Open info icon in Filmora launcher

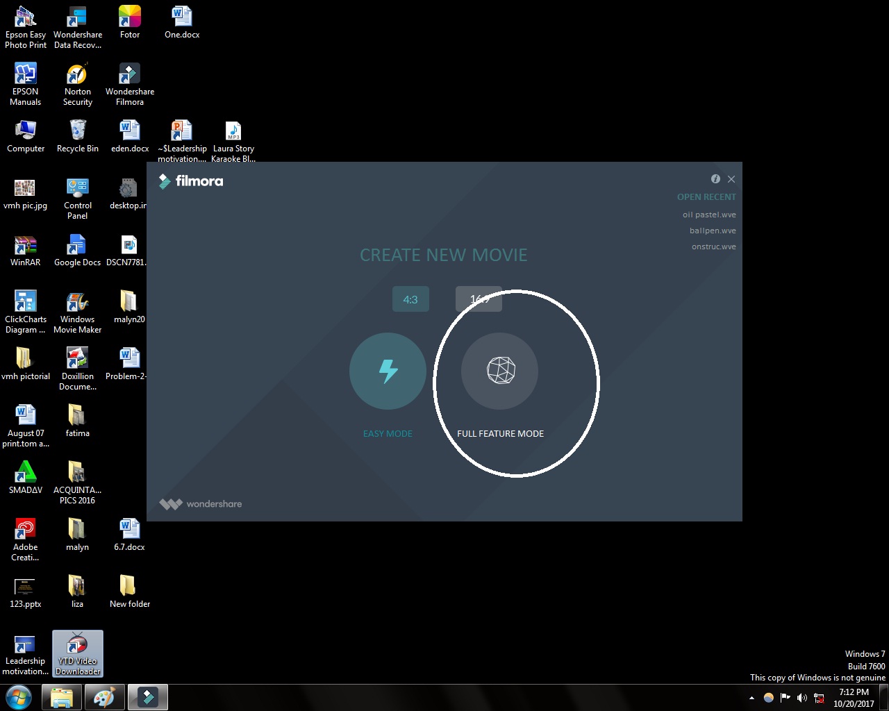tap(715, 178)
